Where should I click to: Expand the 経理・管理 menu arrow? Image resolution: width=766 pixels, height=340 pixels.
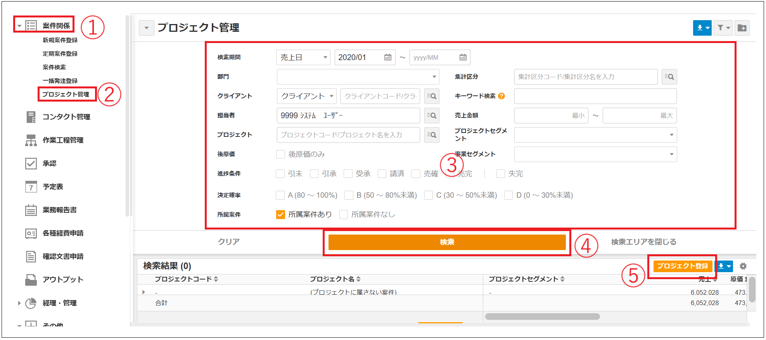19,303
